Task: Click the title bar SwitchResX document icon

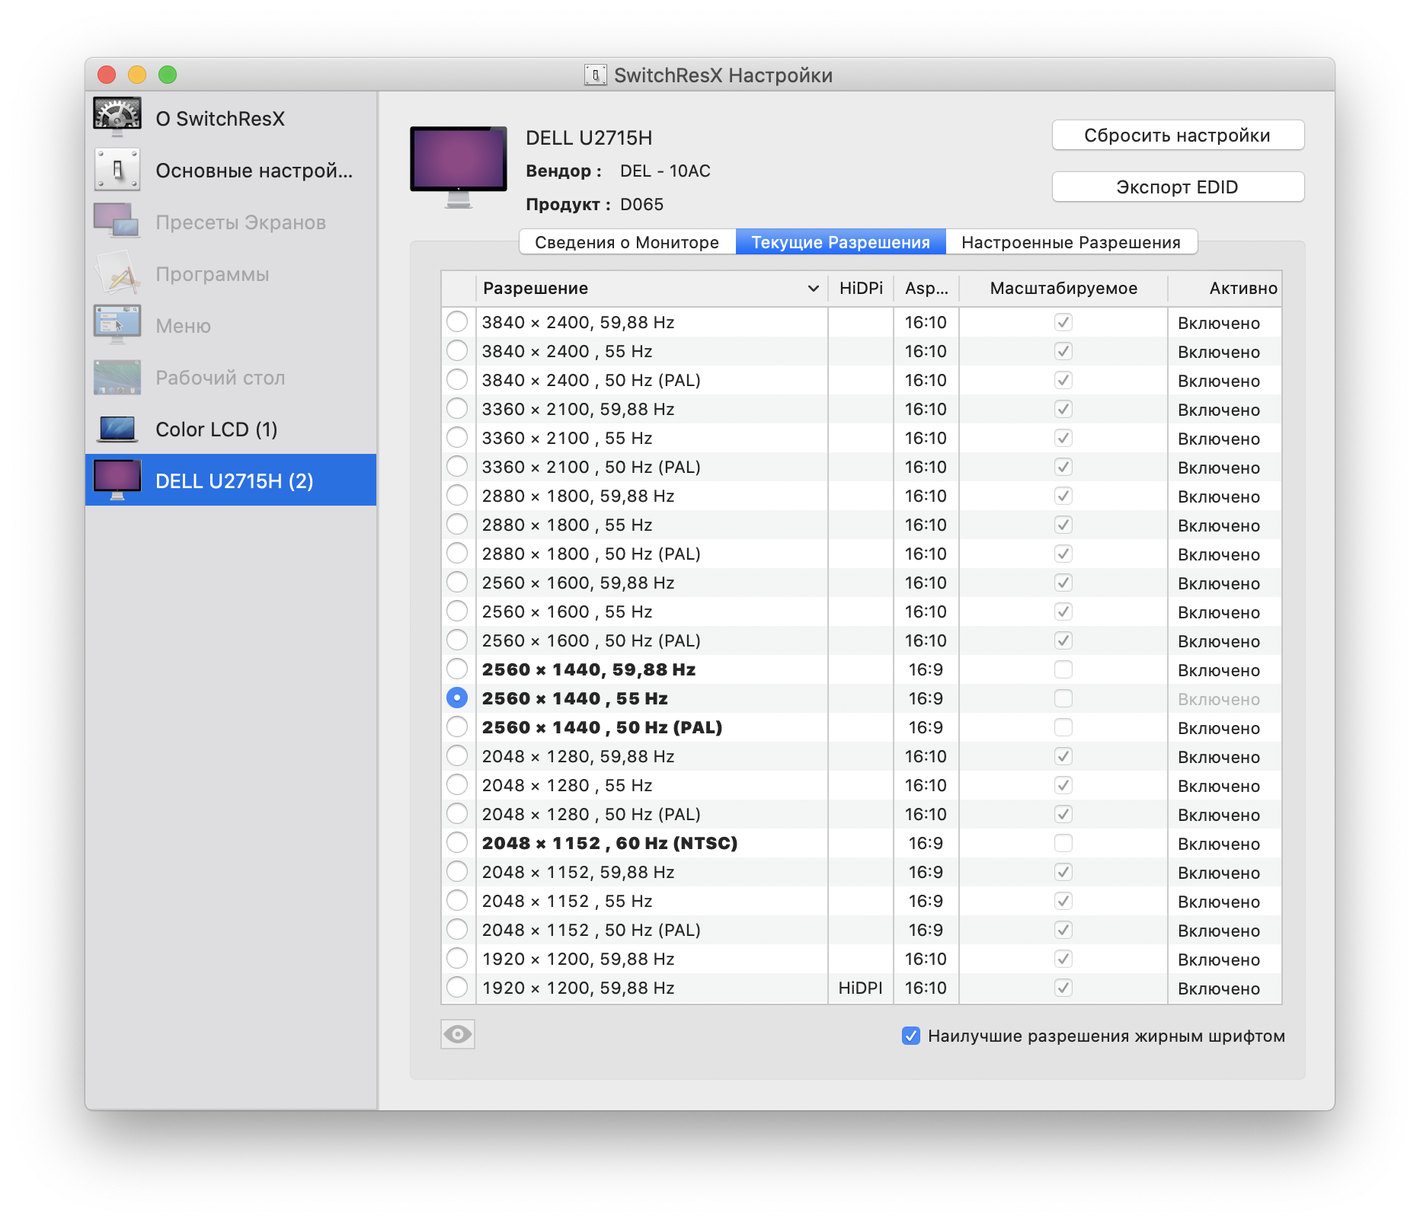Action: (x=596, y=75)
